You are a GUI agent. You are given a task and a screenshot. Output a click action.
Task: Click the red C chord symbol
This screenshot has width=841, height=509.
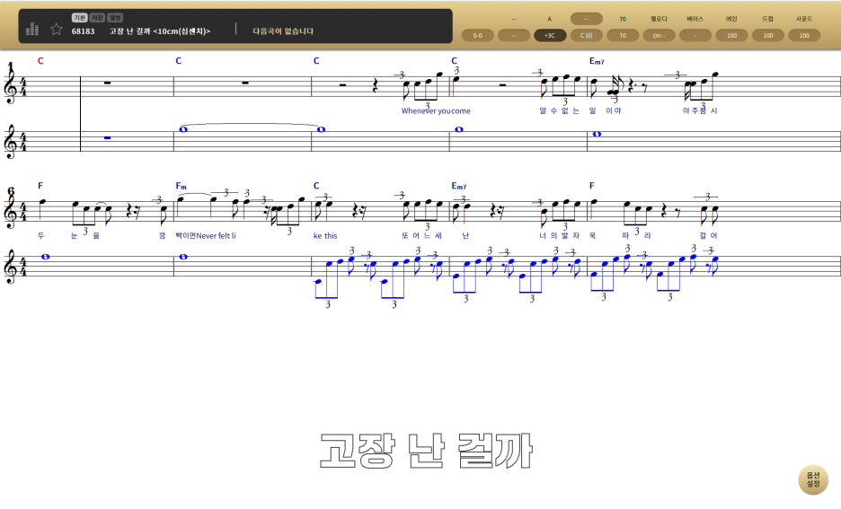pos(40,61)
